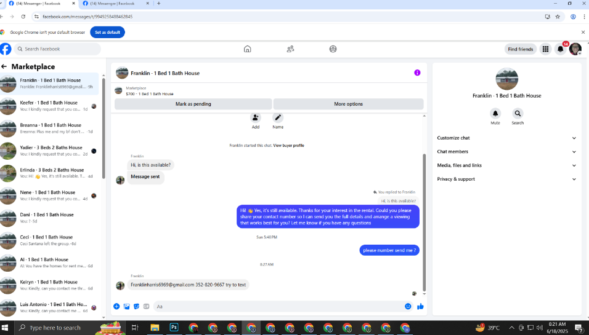589x335 pixels.
Task: Bookmark this page with star icon
Action: tap(558, 17)
